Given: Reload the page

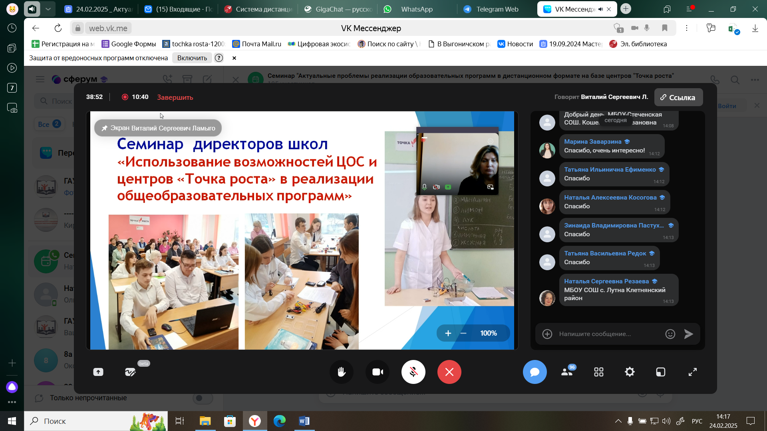Looking at the screenshot, I should tap(58, 28).
